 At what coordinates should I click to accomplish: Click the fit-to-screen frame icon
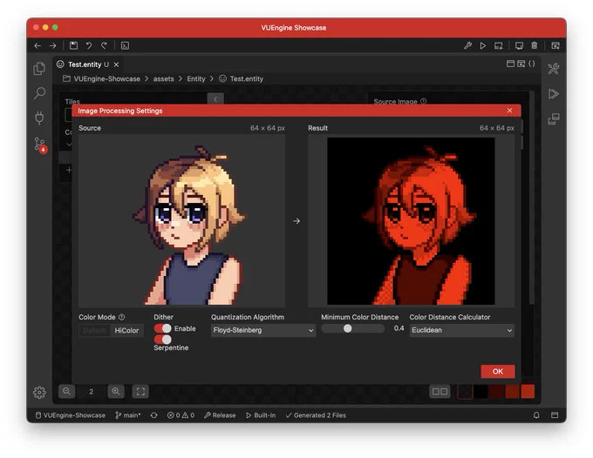coord(140,392)
